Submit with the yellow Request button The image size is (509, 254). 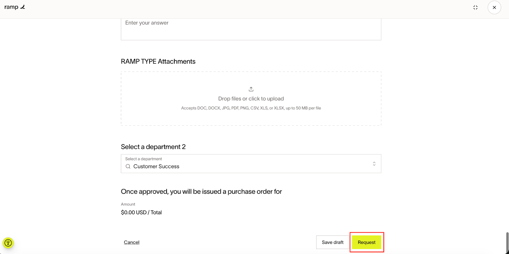coord(366,242)
